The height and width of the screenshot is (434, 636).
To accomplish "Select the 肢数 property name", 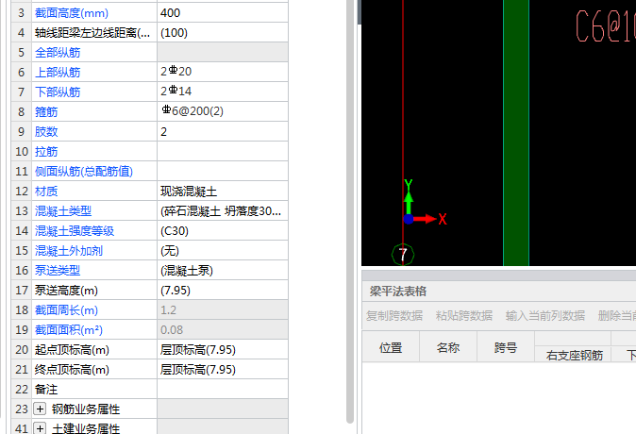I will pyautogui.click(x=46, y=132).
